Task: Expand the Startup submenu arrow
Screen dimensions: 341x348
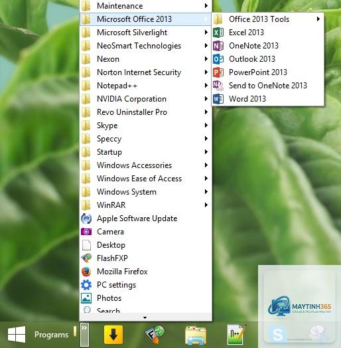Action: [206, 152]
